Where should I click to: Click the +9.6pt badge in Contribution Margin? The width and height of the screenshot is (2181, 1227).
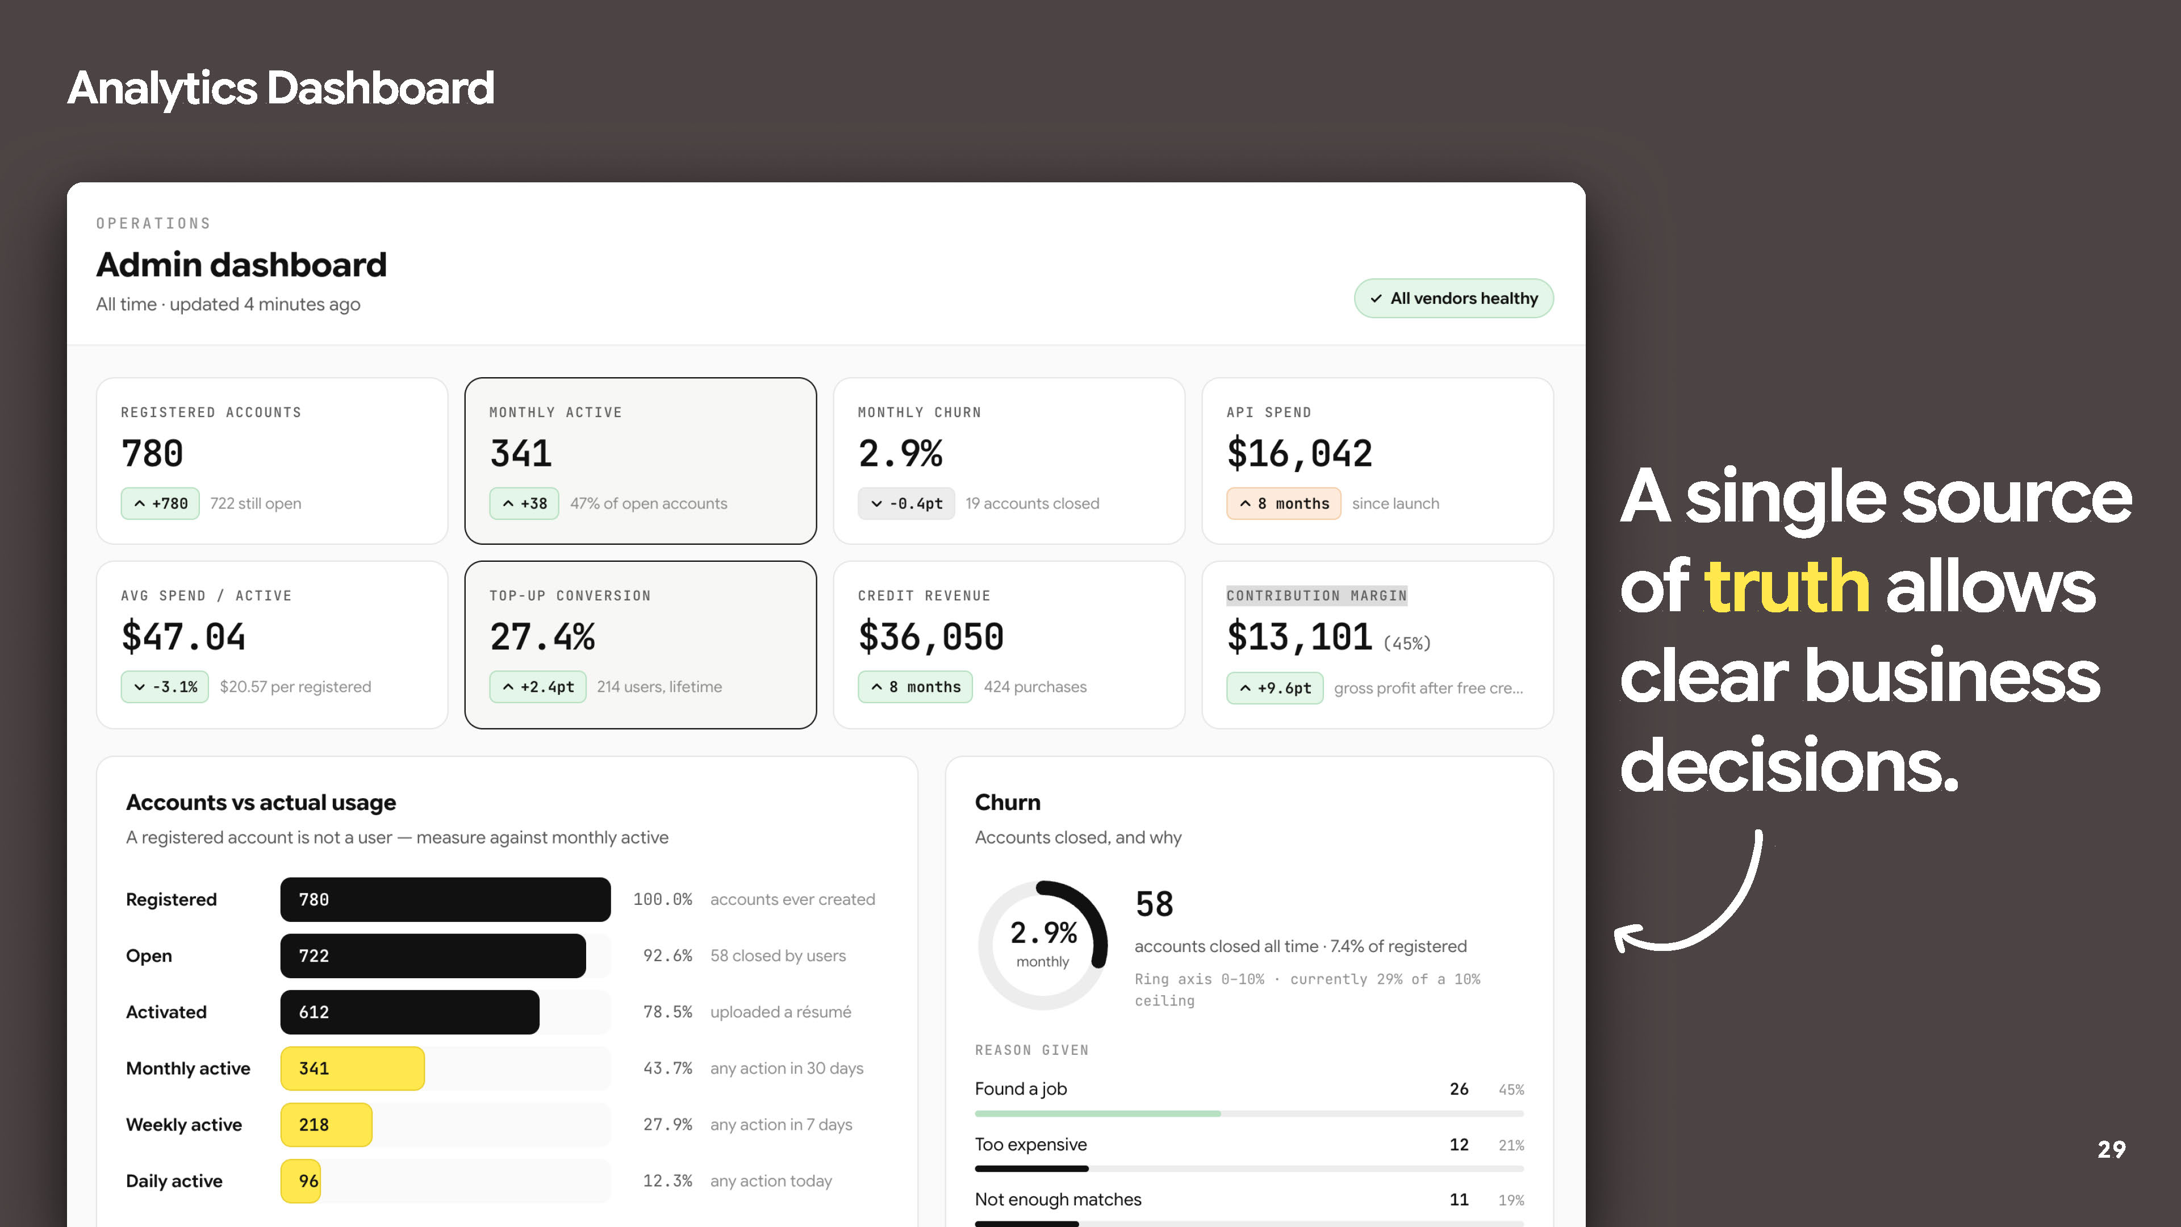1275,688
